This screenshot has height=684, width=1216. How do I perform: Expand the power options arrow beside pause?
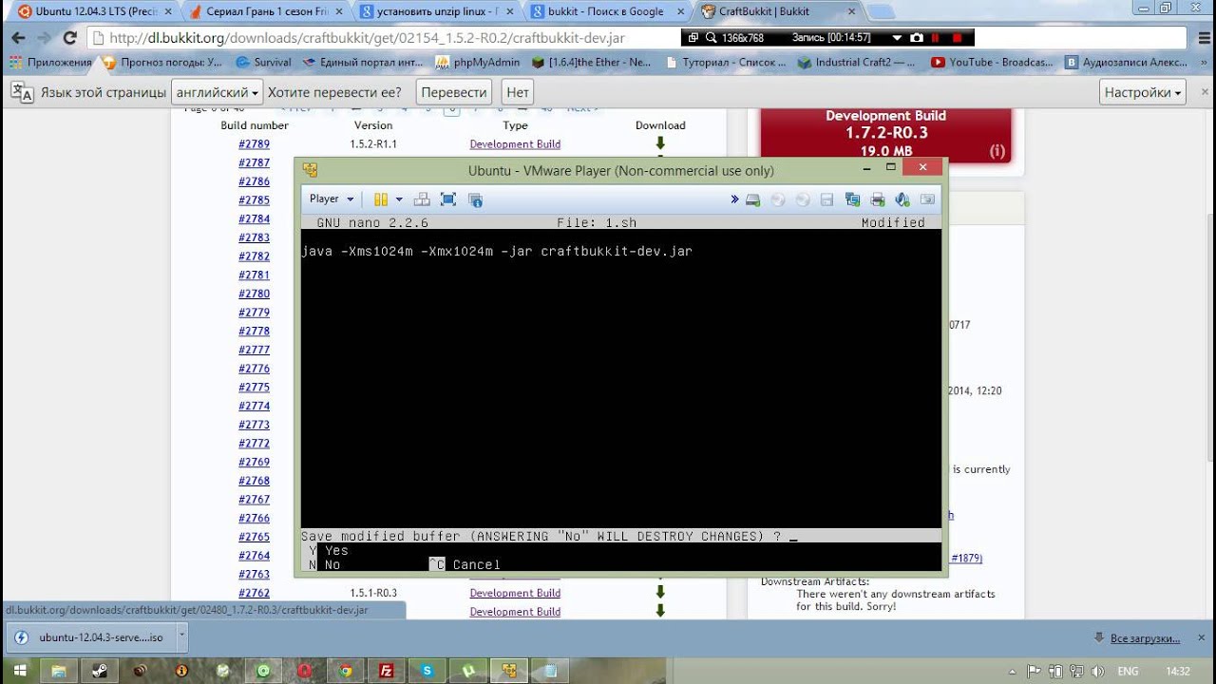click(x=399, y=199)
